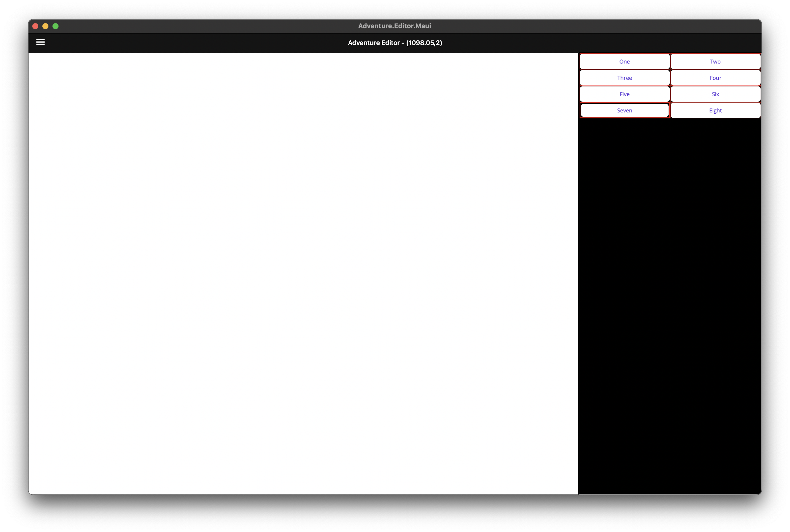Select the Three button
This screenshot has height=532, width=790.
624,78
